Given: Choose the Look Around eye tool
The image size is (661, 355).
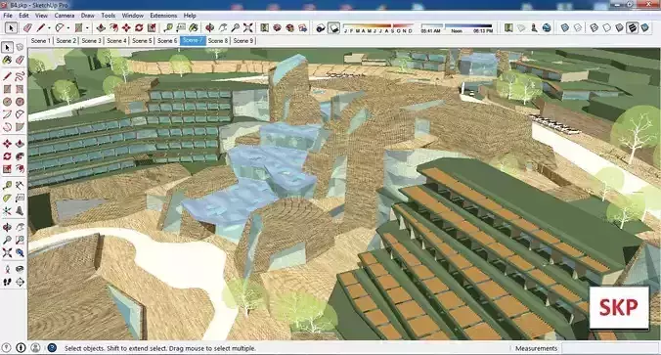Looking at the screenshot, I should click(x=20, y=269).
